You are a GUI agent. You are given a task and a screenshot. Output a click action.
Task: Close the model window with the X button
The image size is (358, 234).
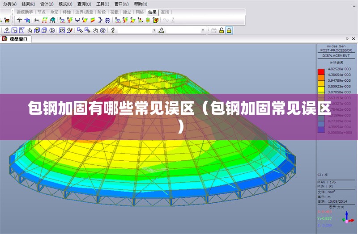(354, 39)
